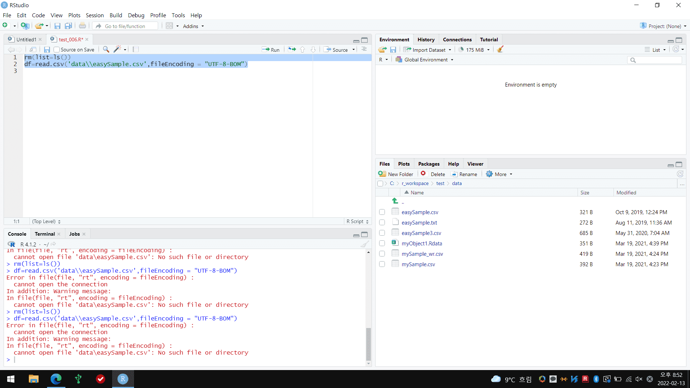
Task: Source the script with the Source button
Action: 336,50
